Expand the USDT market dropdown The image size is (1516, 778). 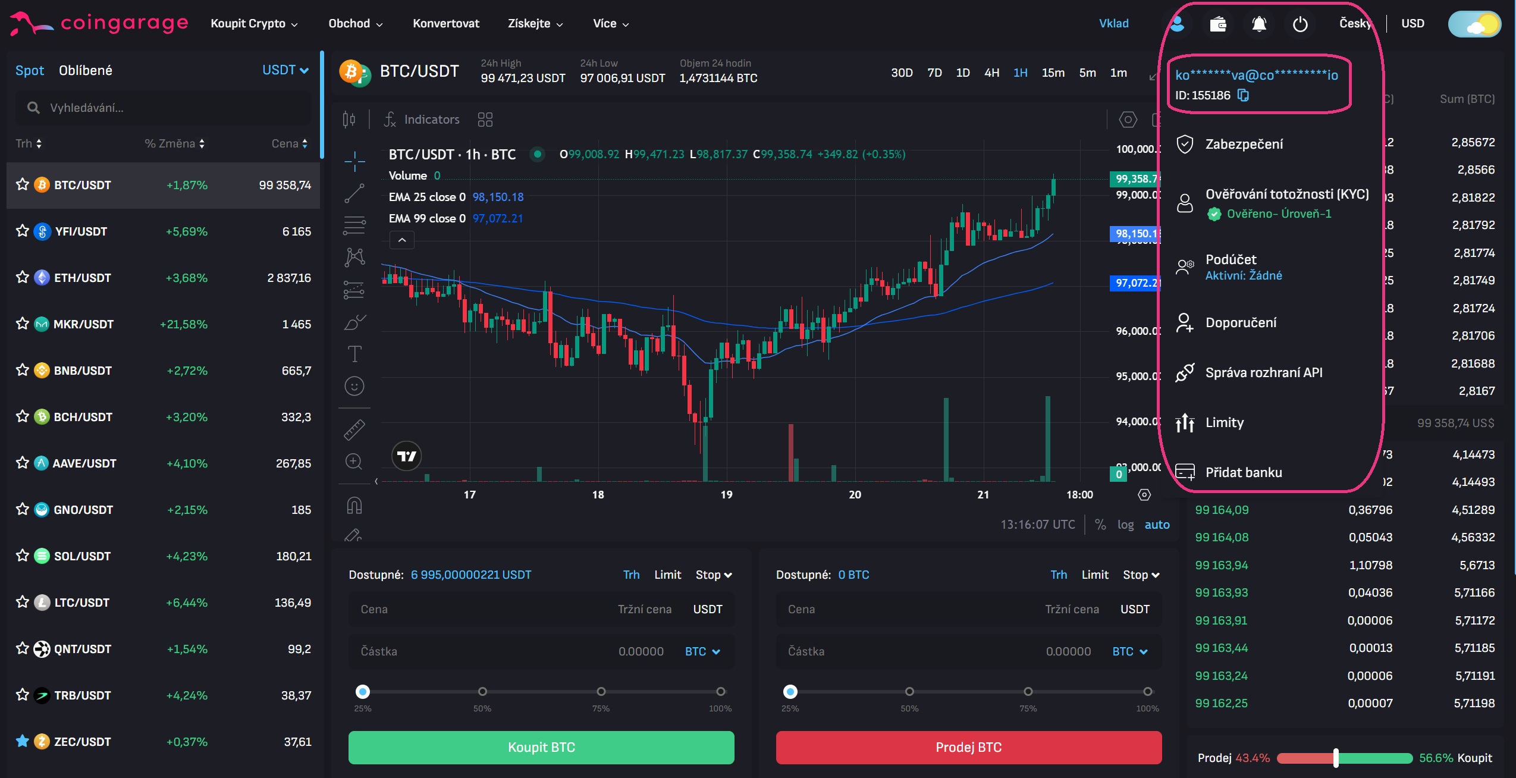pyautogui.click(x=285, y=70)
